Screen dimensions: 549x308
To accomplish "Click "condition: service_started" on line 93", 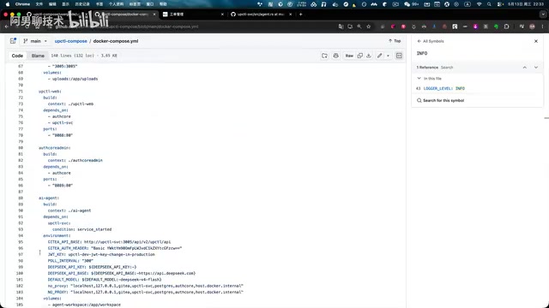I will (82, 229).
